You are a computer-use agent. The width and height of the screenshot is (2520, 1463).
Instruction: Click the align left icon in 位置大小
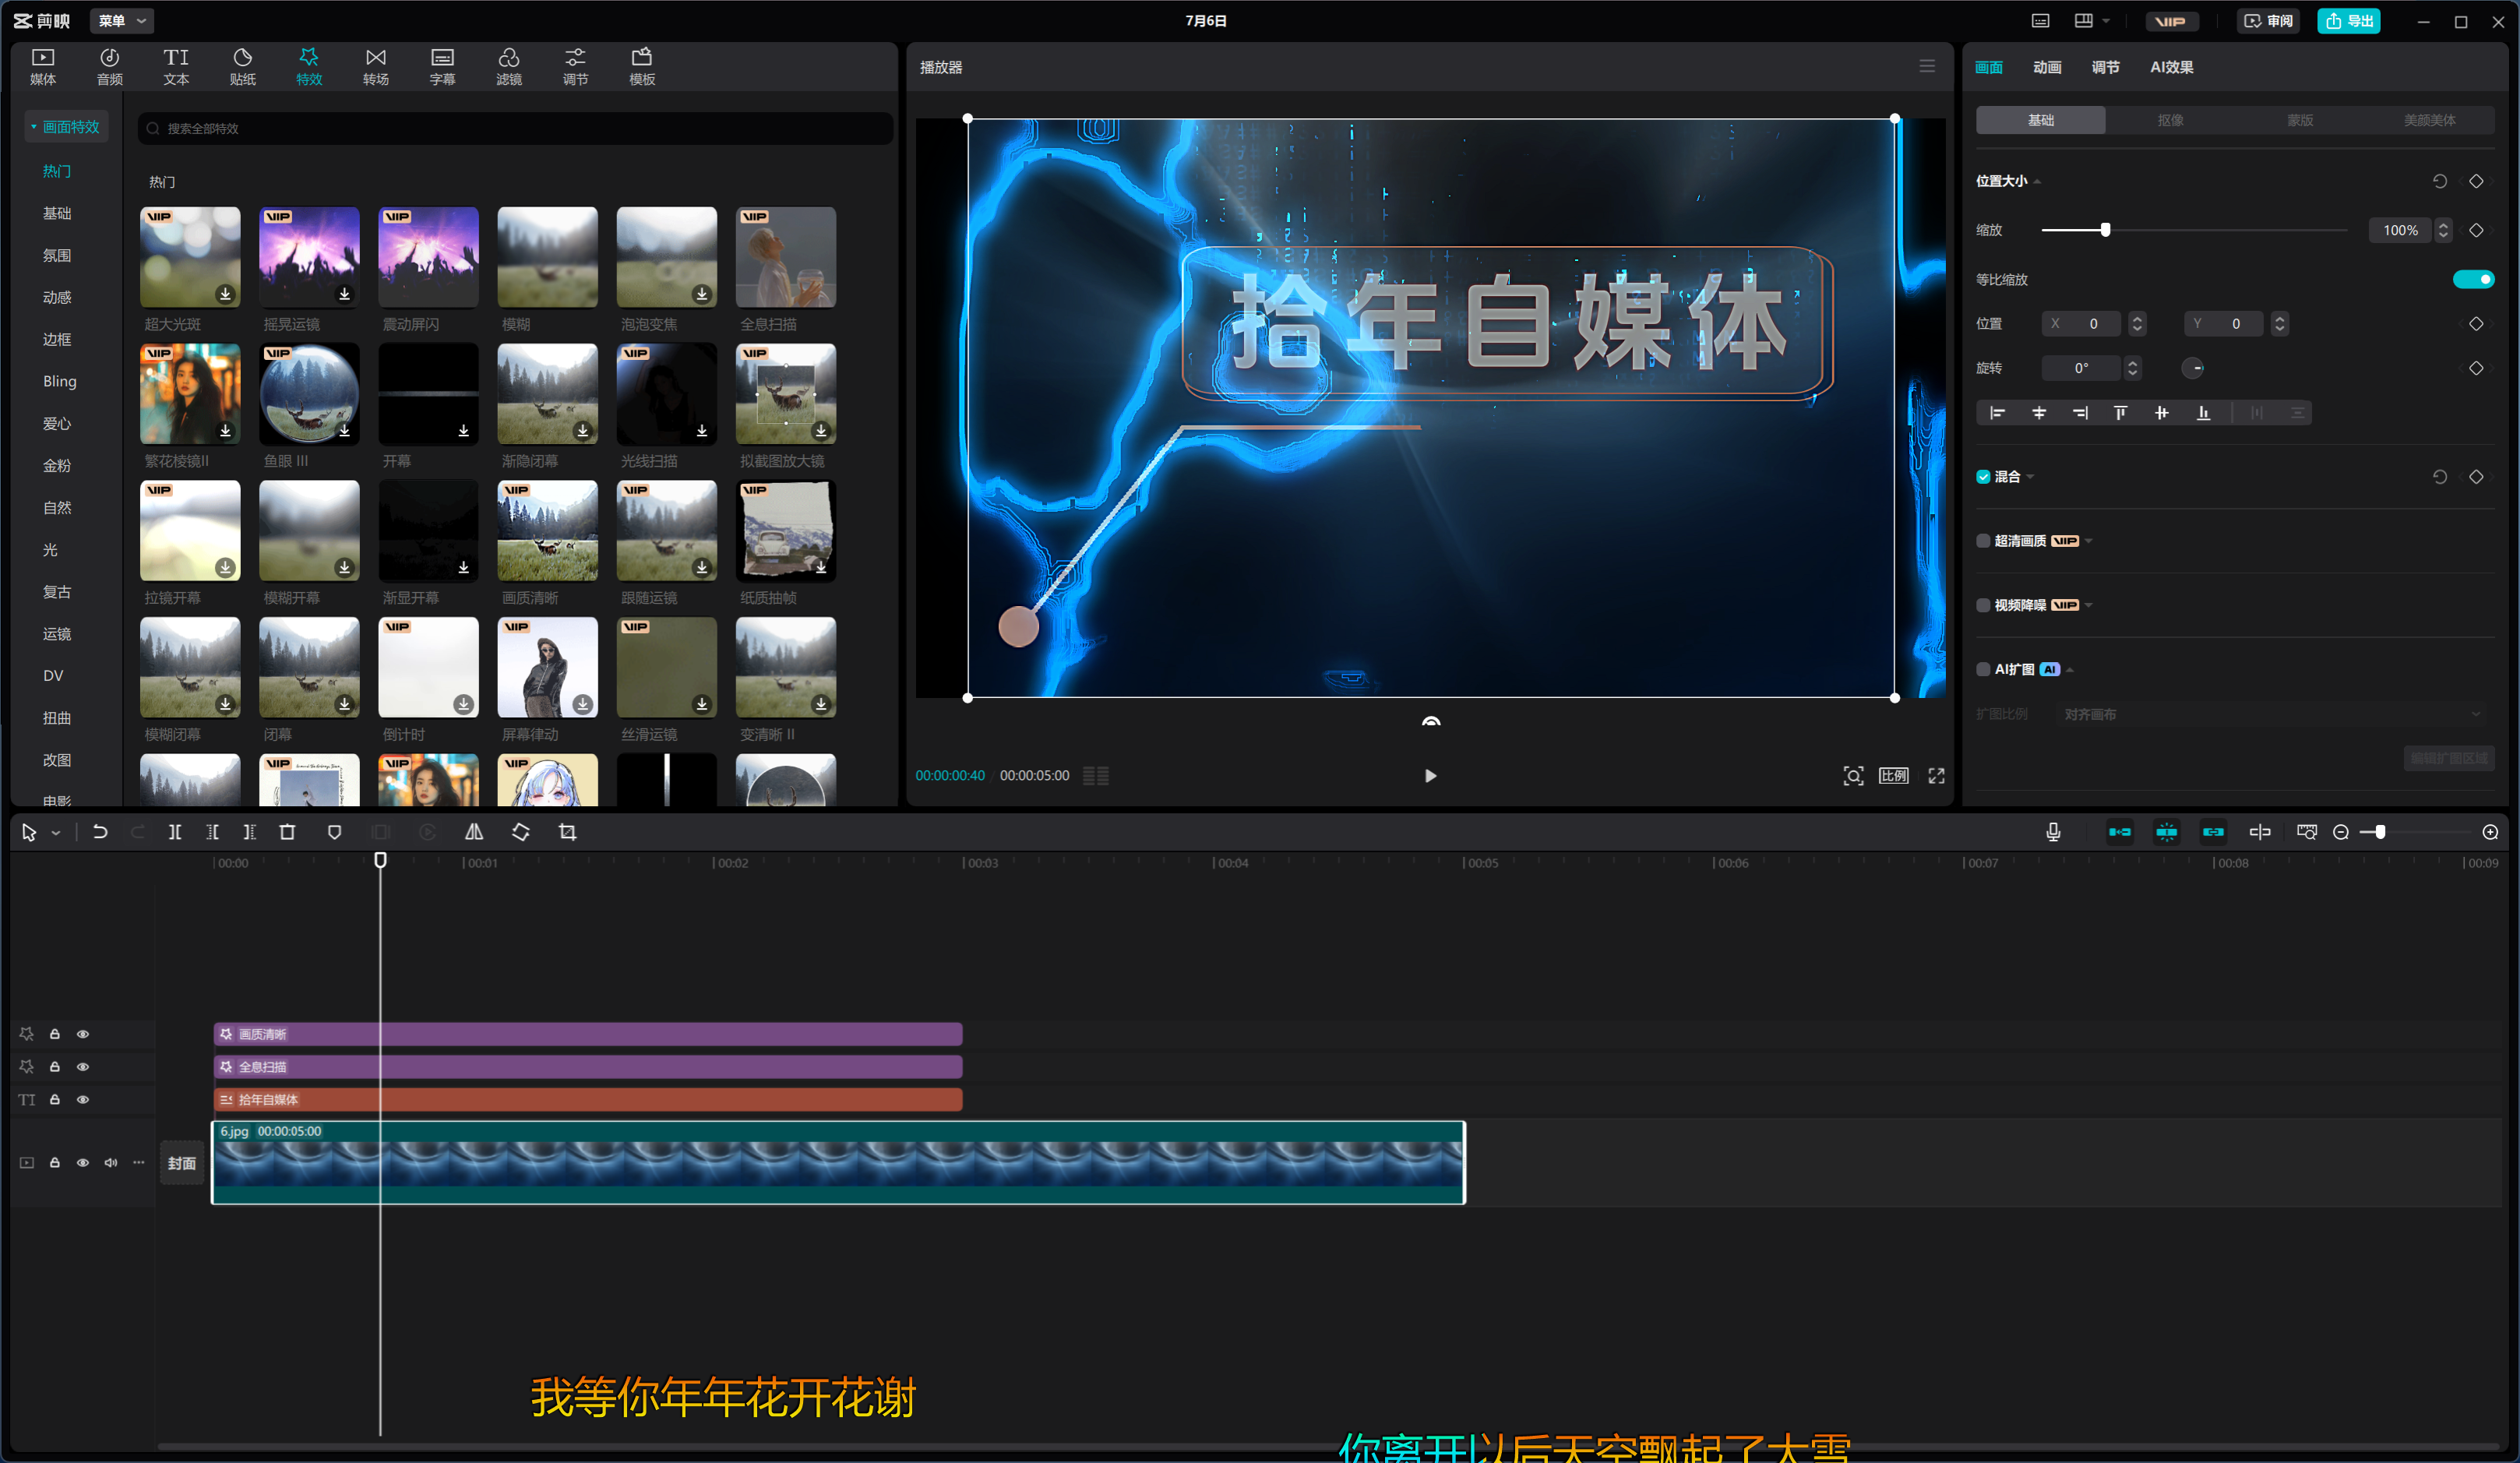point(1997,413)
